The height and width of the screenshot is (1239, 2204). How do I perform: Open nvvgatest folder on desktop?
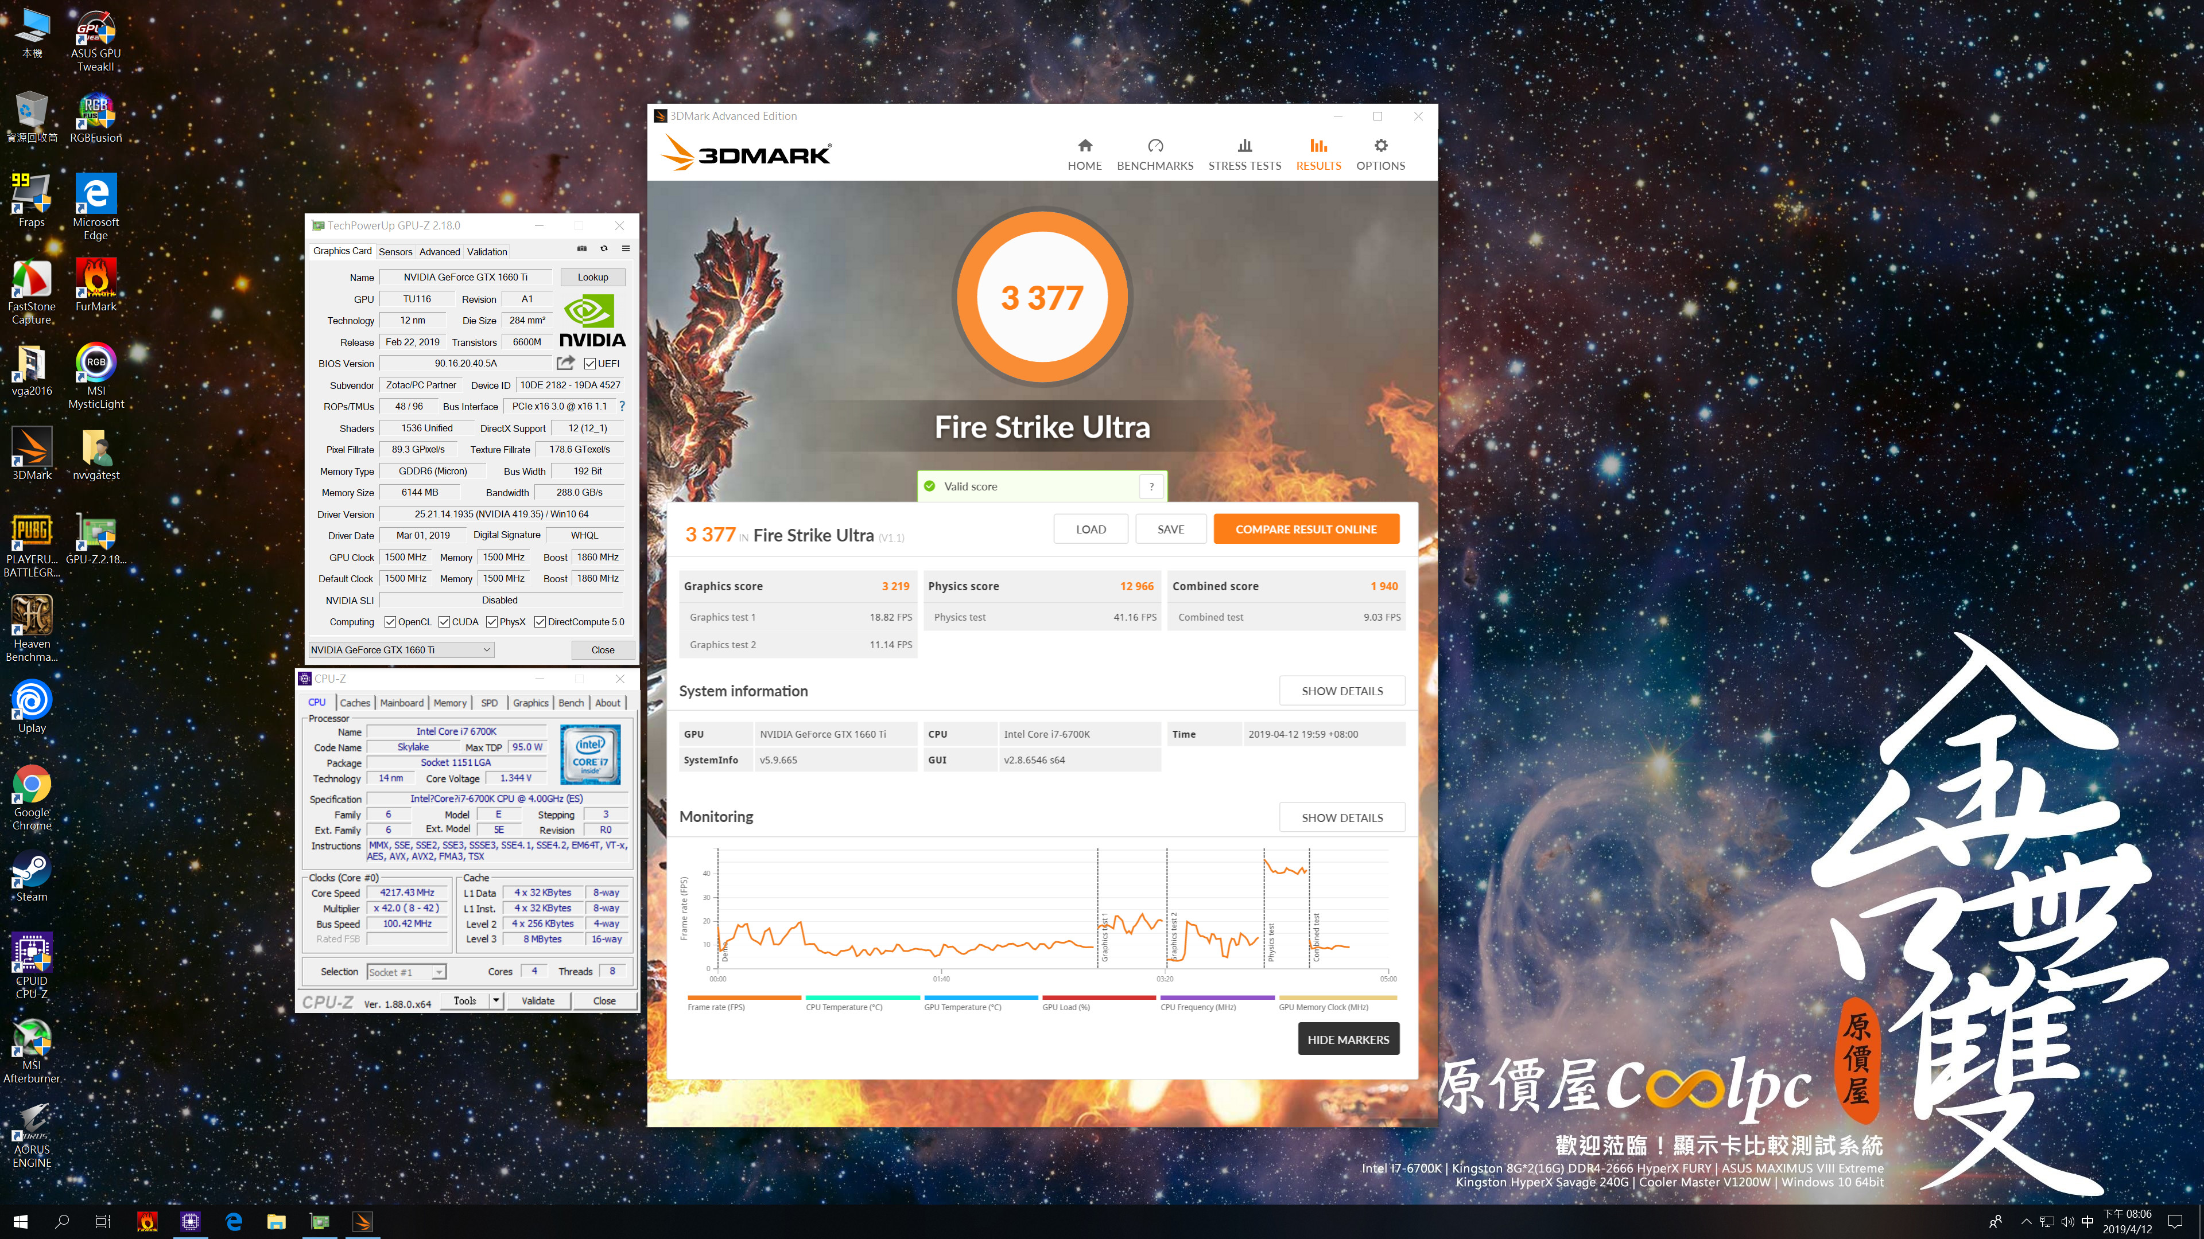[x=96, y=455]
